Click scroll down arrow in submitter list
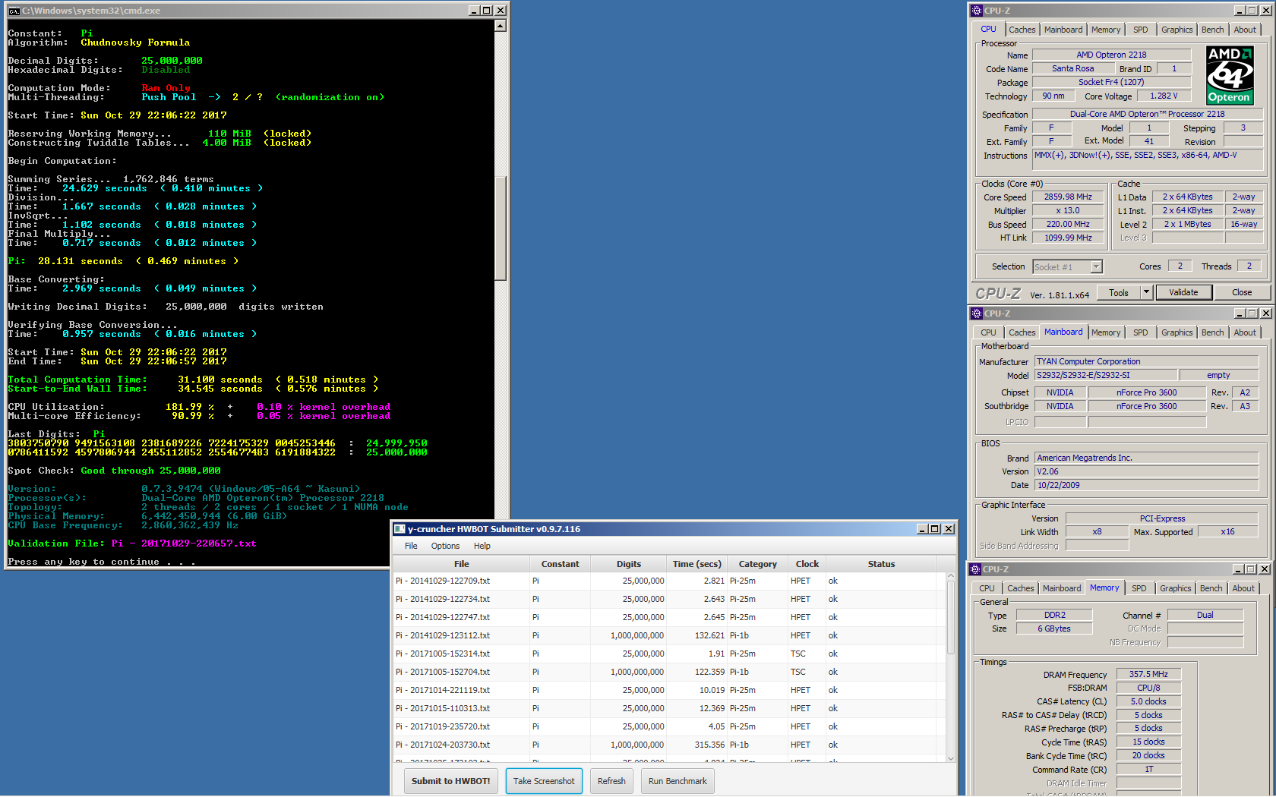The image size is (1276, 797). 950,758
